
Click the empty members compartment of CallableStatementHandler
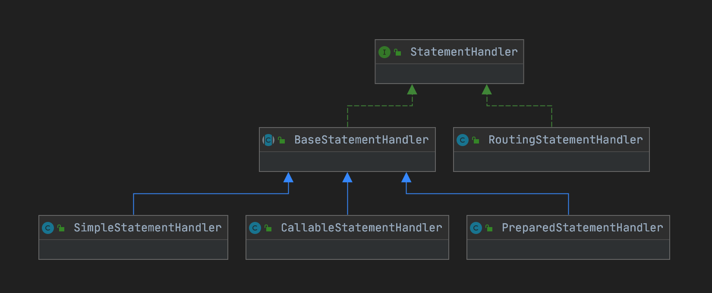click(347, 249)
